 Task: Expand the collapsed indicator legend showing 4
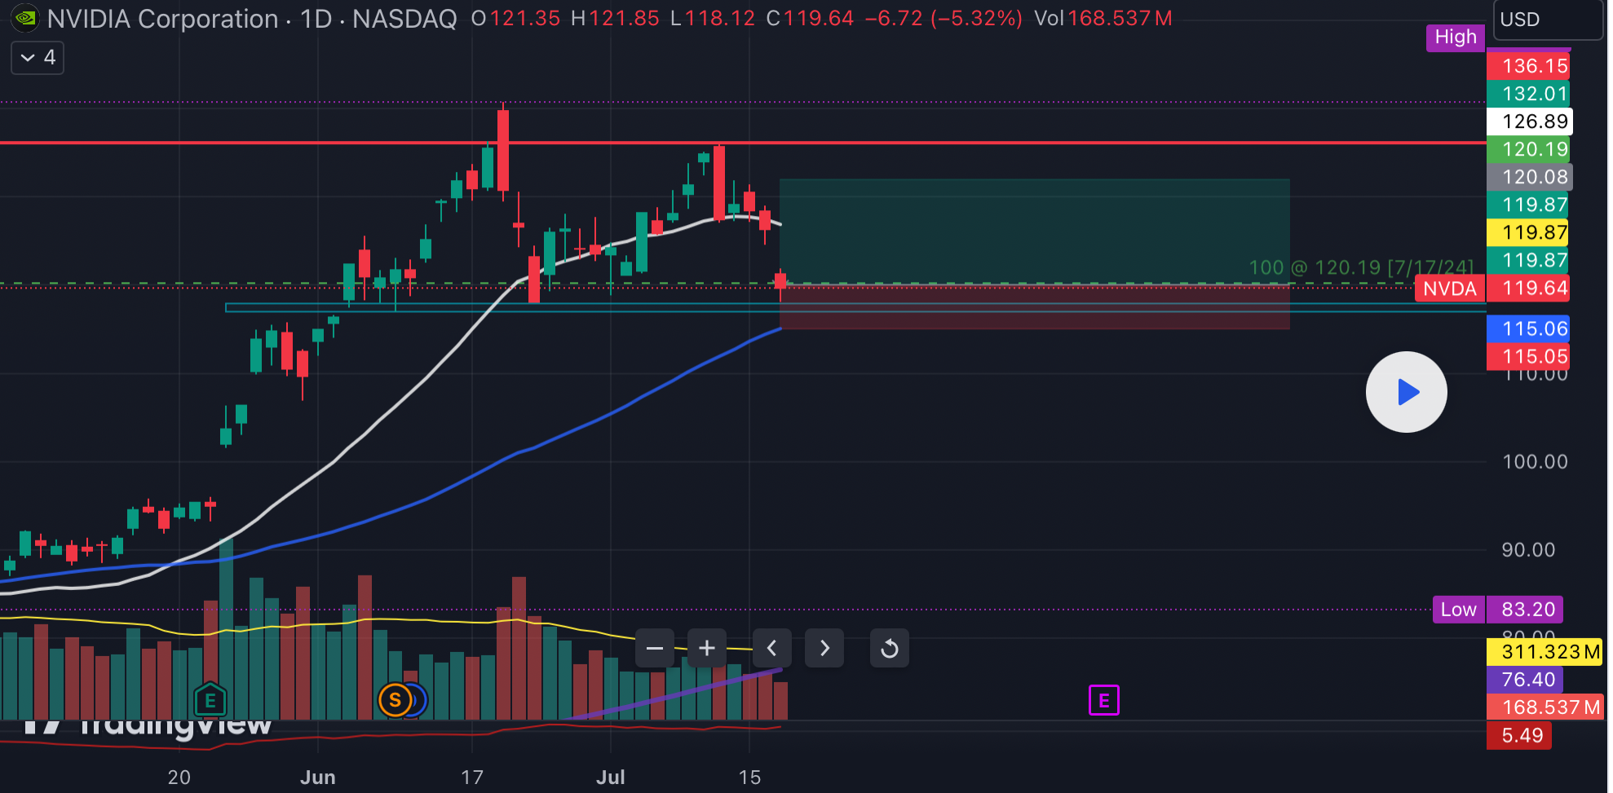point(38,58)
